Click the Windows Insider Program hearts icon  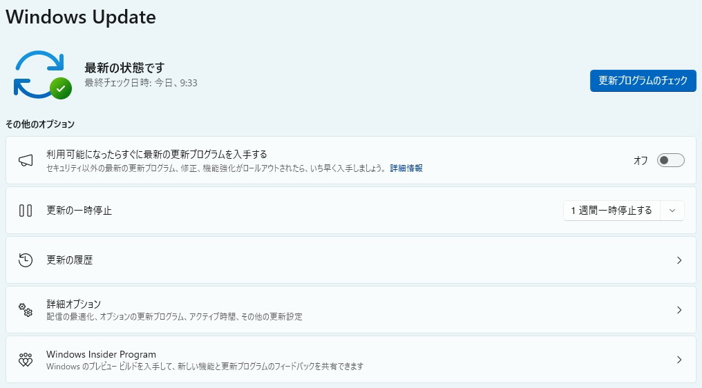click(x=26, y=360)
